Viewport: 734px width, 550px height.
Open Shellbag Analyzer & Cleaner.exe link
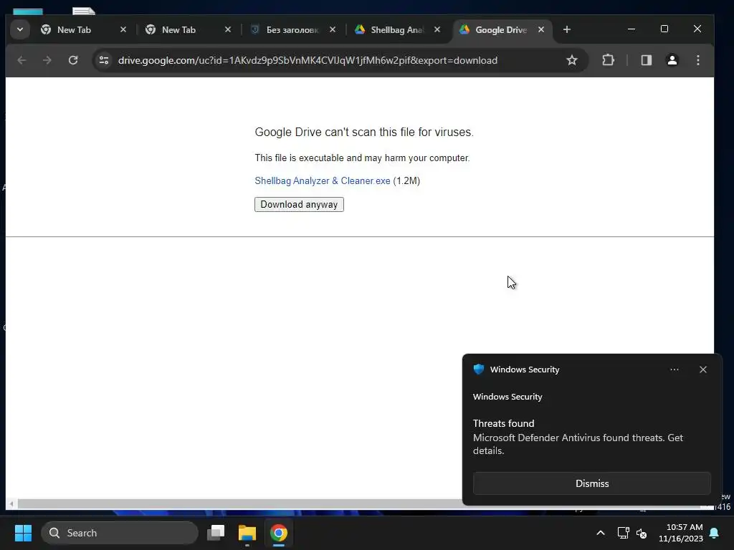pyautogui.click(x=323, y=181)
